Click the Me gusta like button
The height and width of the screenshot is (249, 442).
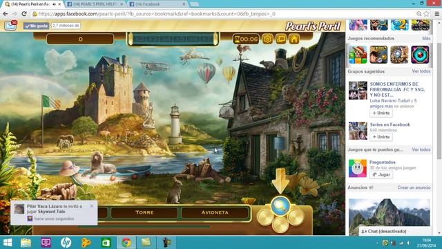click(x=36, y=26)
